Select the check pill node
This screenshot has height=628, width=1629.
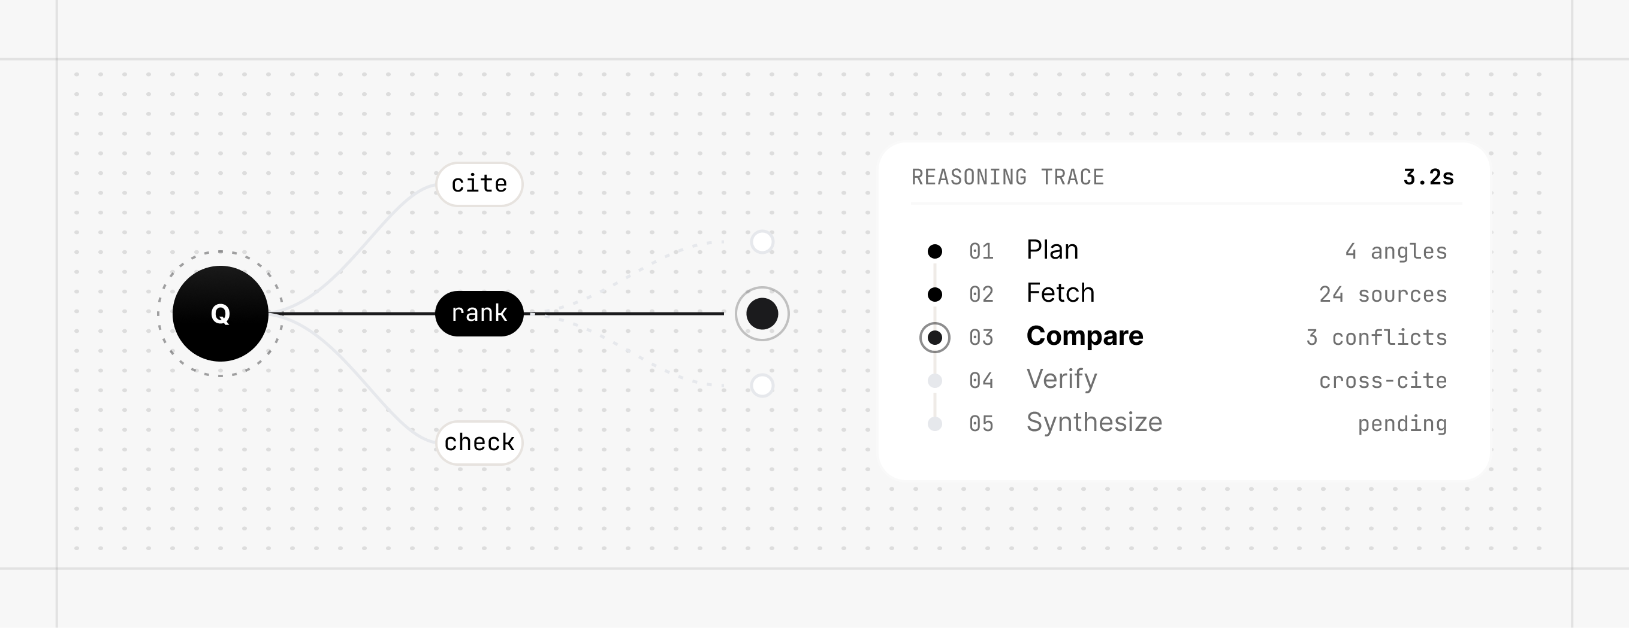(479, 442)
